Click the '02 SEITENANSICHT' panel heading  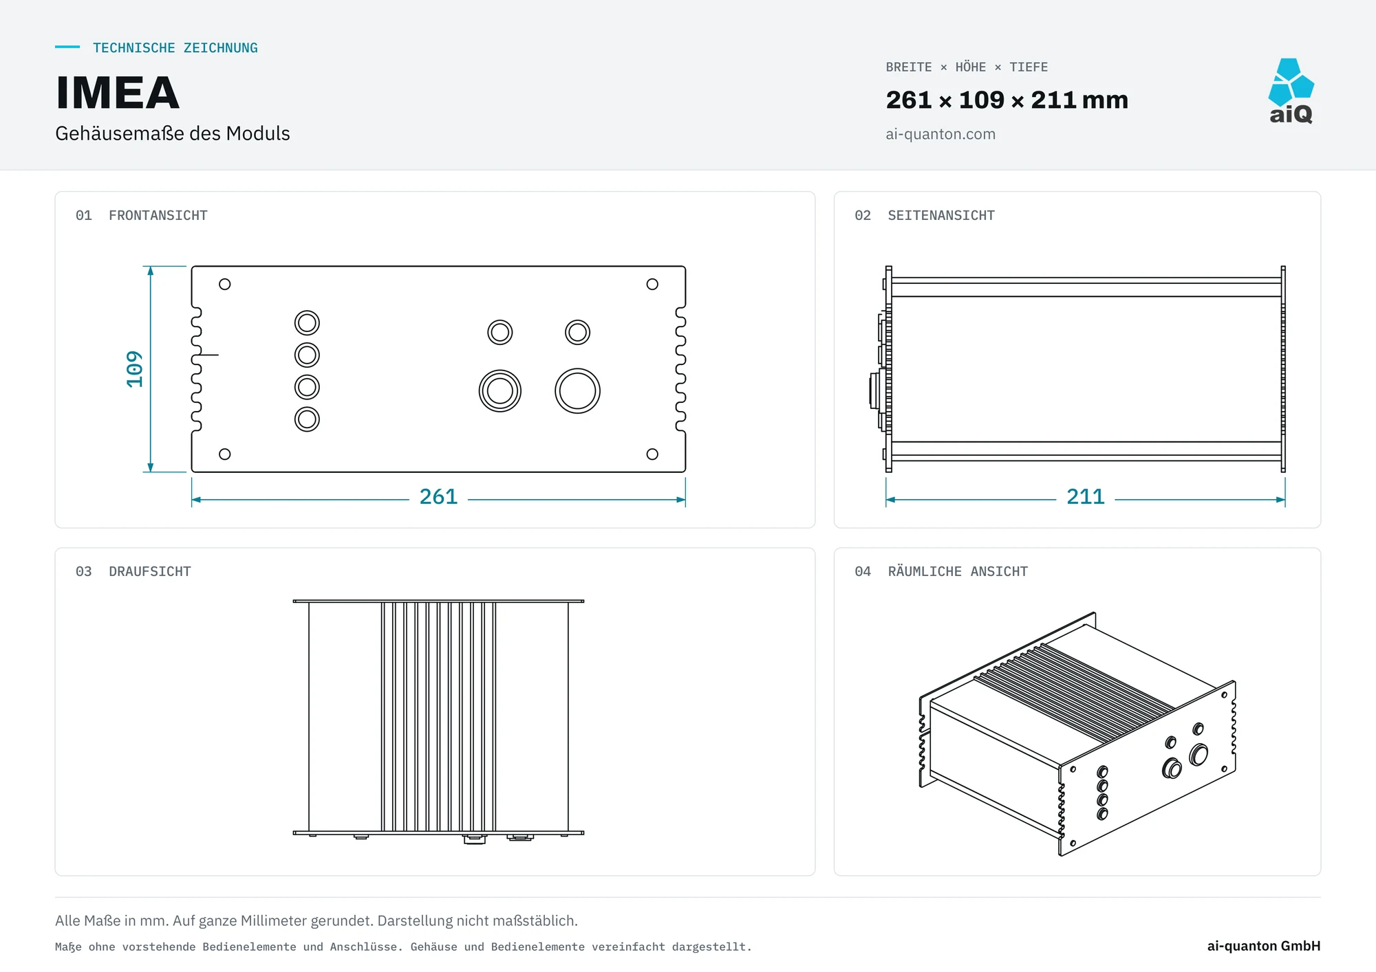point(925,215)
